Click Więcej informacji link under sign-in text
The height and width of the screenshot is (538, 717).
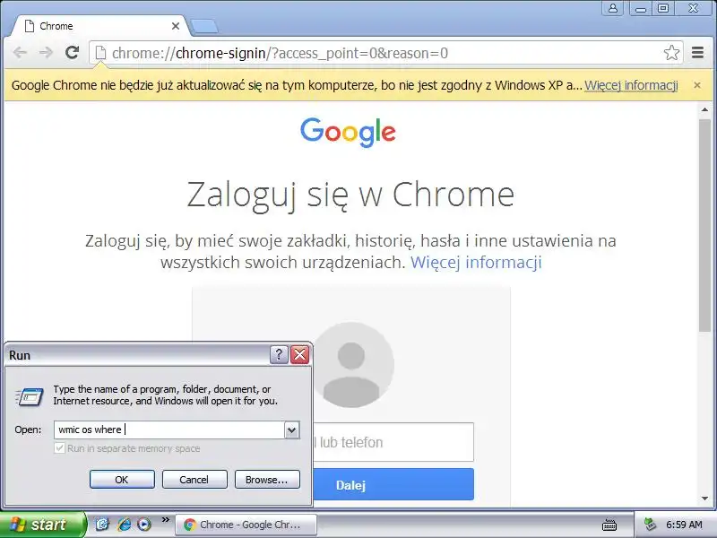476,262
